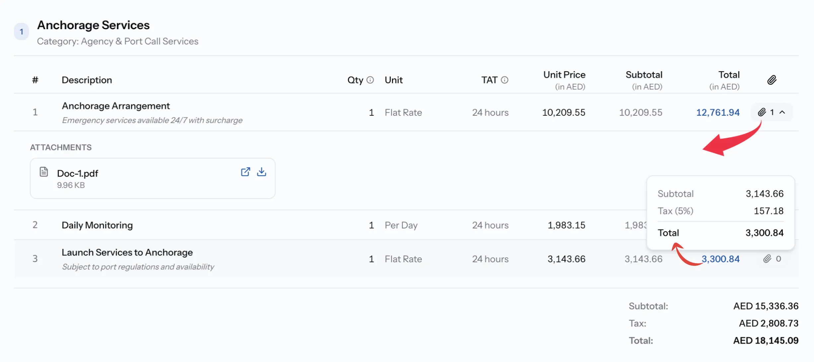Click 'Category: Agency & Port Call Services' text
Screen dimensions: 814x362
[x=117, y=41]
